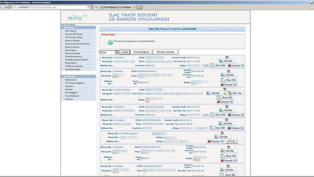
Task: Click the clipboard icon in the Üretim row
Action: pos(227,120)
